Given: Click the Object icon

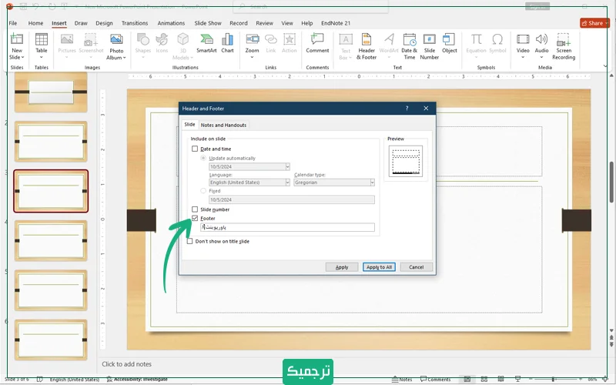Looking at the screenshot, I should click(449, 39).
